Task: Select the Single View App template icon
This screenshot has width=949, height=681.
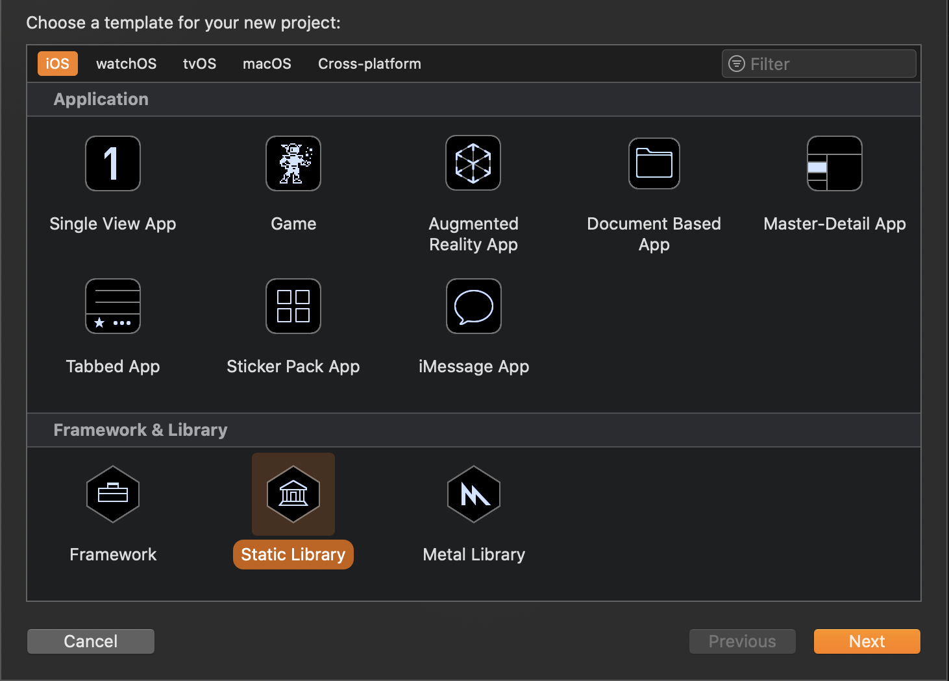Action: click(x=113, y=163)
